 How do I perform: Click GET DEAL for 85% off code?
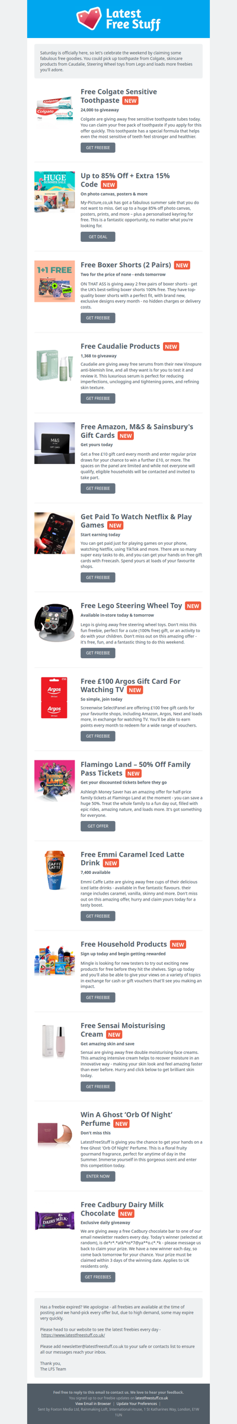click(98, 236)
